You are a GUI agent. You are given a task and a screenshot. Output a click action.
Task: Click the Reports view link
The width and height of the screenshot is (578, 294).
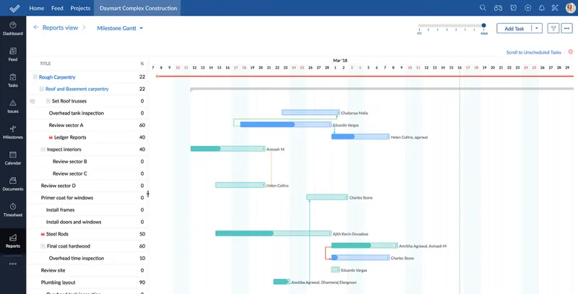click(60, 27)
